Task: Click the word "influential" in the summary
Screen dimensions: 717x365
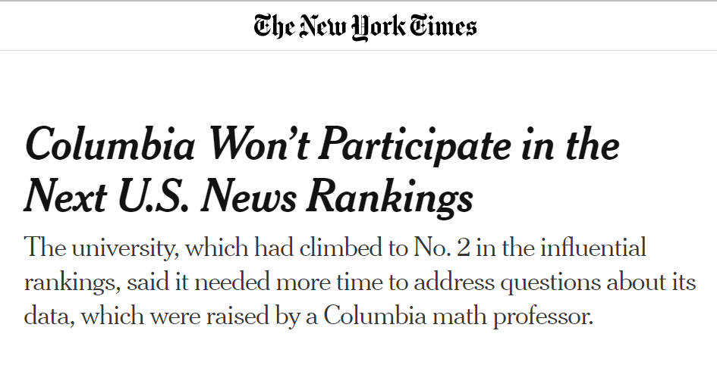Action: pos(593,248)
